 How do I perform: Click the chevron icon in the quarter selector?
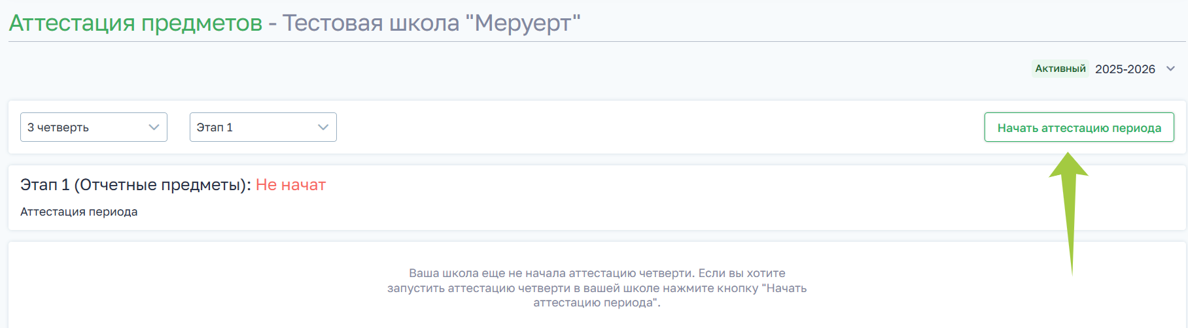[154, 127]
